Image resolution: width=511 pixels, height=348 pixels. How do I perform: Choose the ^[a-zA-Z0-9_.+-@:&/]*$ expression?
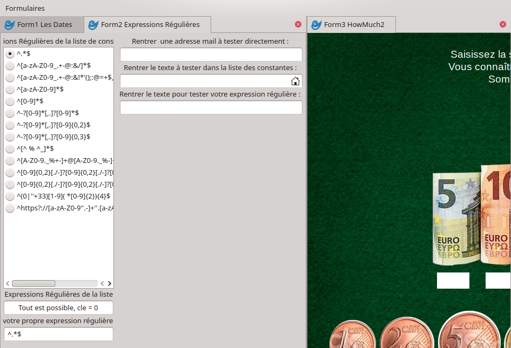[x=10, y=66]
